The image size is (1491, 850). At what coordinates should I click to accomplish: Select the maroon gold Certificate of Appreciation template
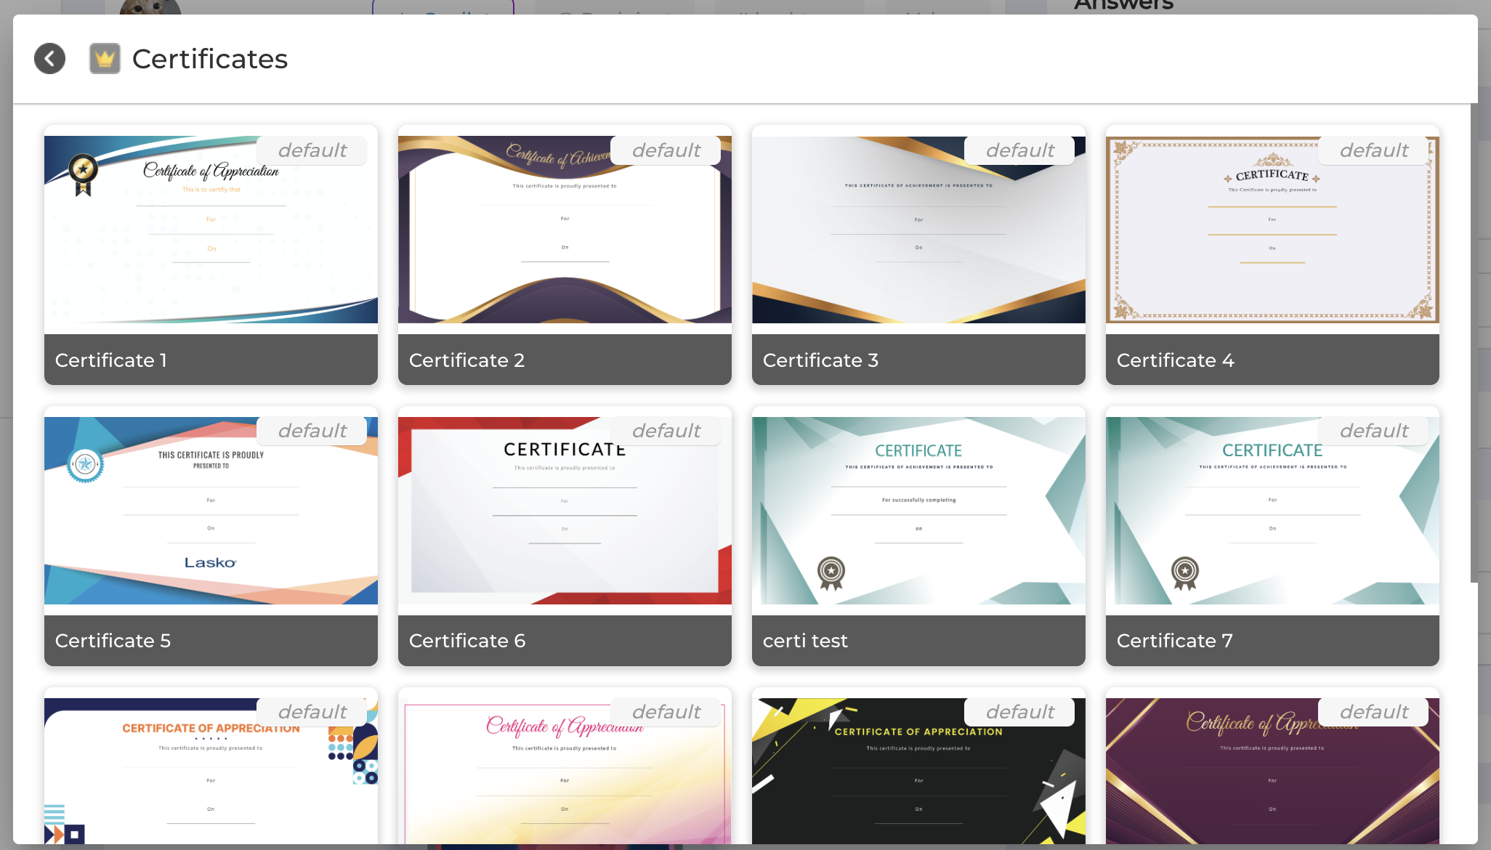(x=1272, y=771)
